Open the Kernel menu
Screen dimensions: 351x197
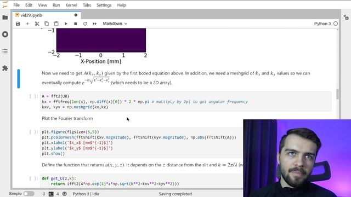pos(71,5)
